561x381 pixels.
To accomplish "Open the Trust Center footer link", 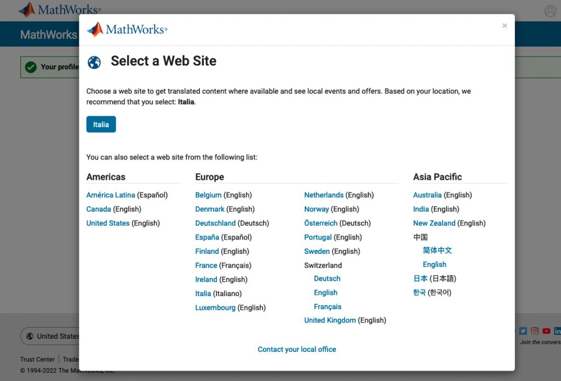I will point(37,360).
